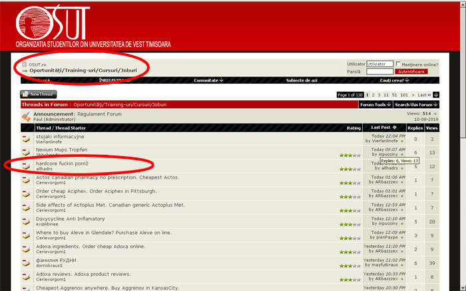Click the thread icon beside Nexium Mups Tropfen
466x291 pixels.
pyautogui.click(x=26, y=152)
